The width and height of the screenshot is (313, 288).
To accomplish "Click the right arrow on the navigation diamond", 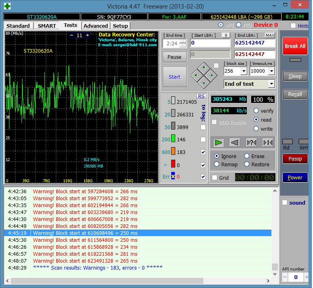I will [212, 75].
